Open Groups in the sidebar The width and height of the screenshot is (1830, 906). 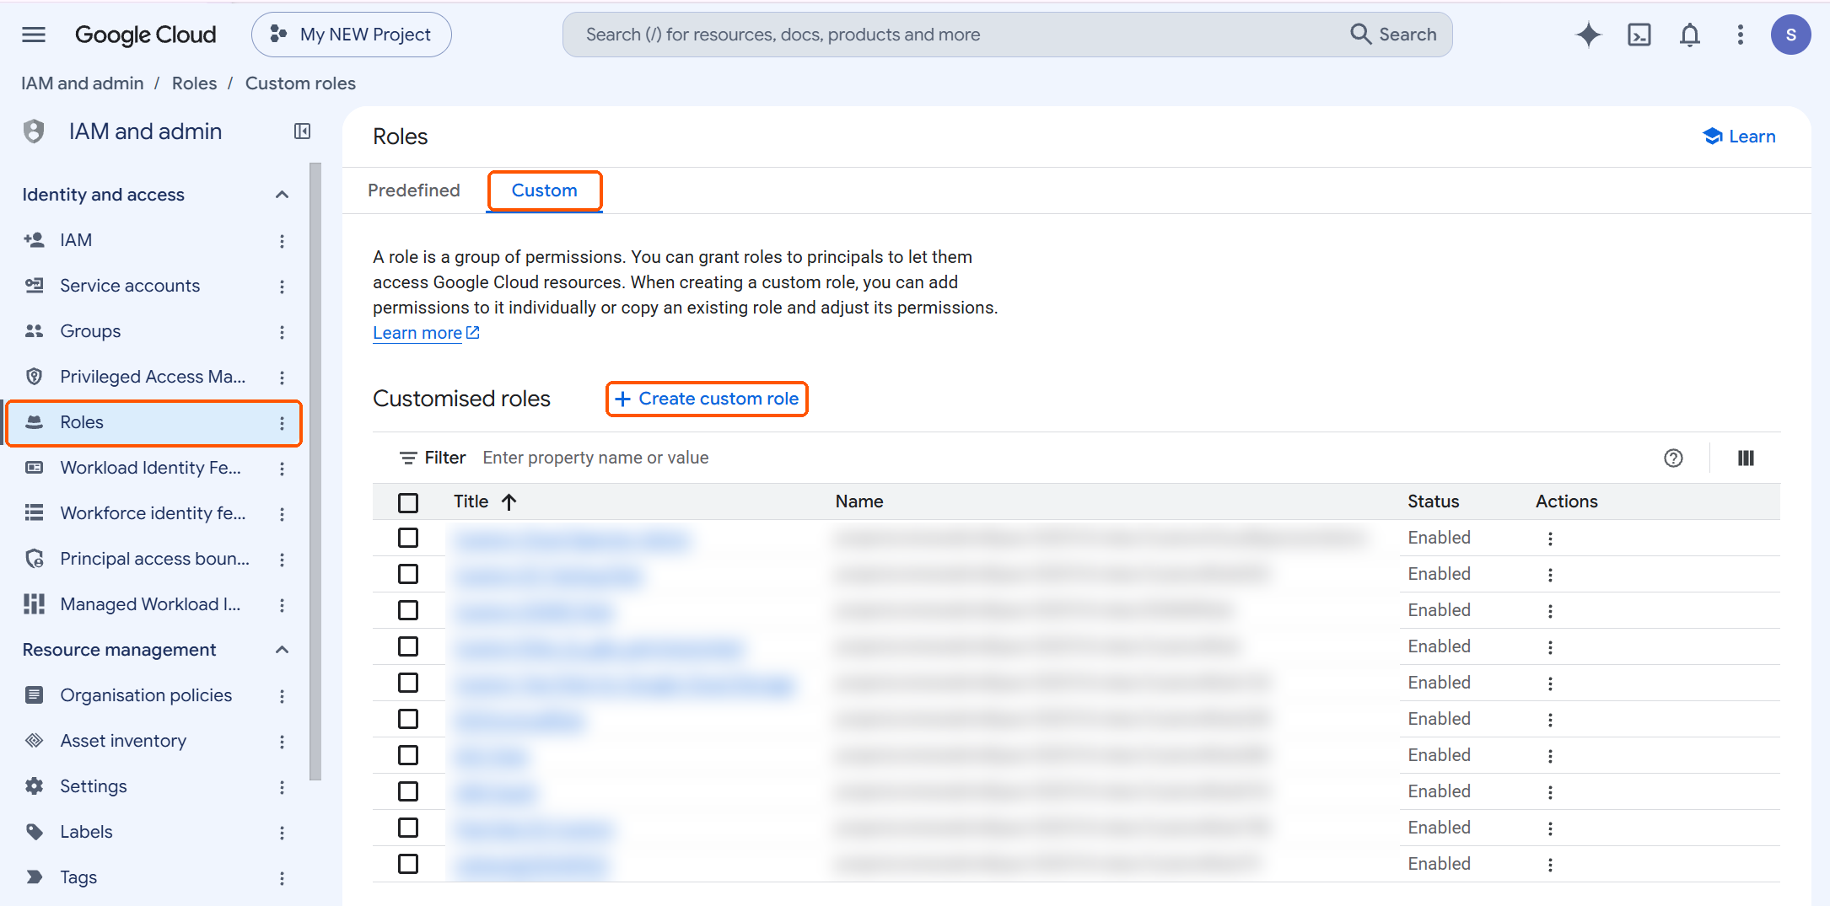click(x=90, y=331)
